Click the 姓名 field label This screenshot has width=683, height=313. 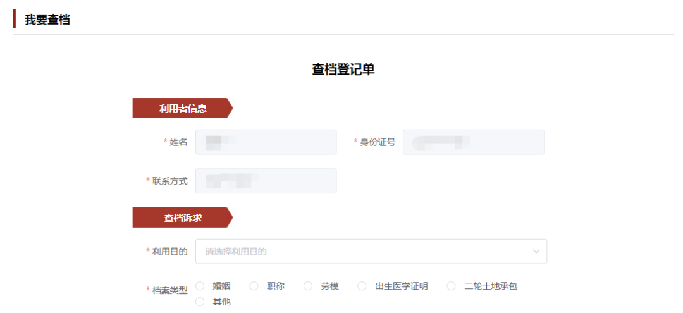tap(178, 142)
